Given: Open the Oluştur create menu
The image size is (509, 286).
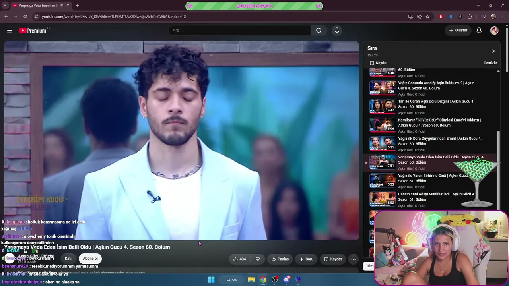Looking at the screenshot, I should coord(458,31).
